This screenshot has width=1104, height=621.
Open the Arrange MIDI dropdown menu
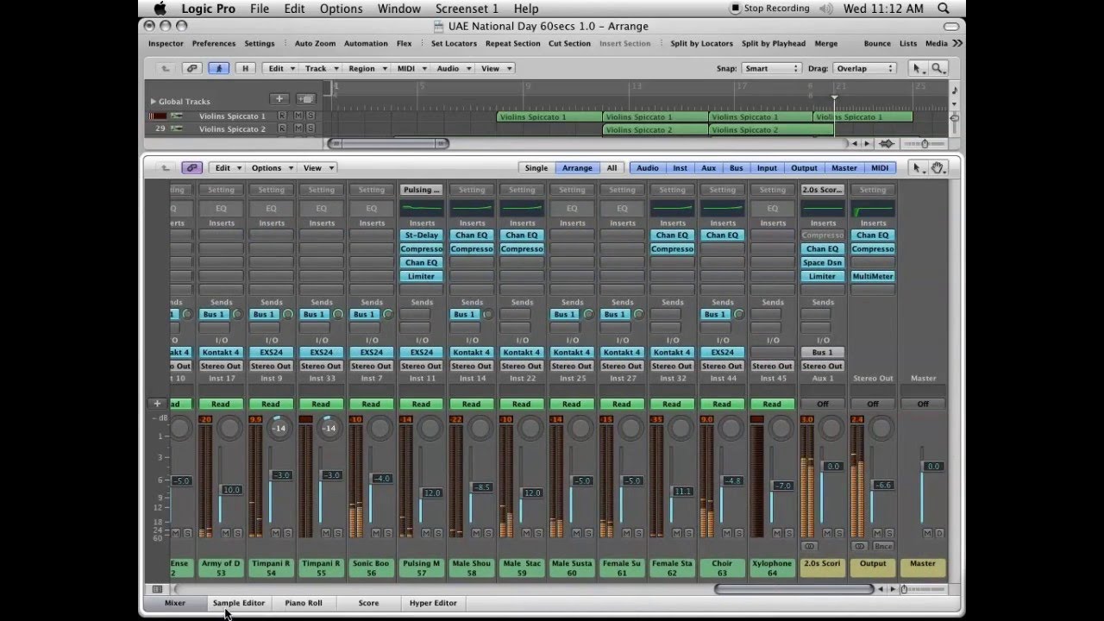(x=411, y=68)
